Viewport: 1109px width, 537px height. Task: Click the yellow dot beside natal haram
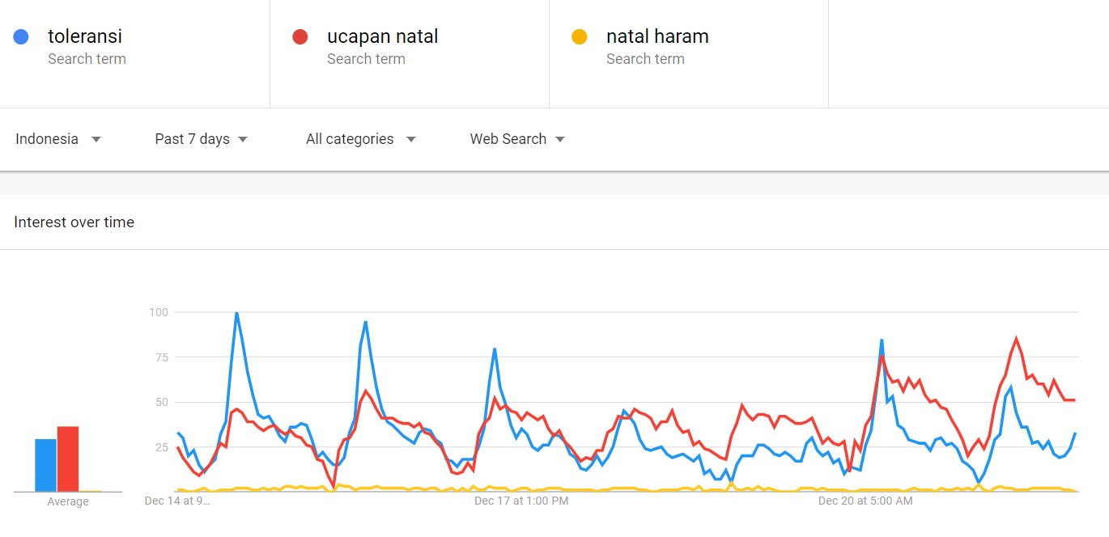[580, 37]
